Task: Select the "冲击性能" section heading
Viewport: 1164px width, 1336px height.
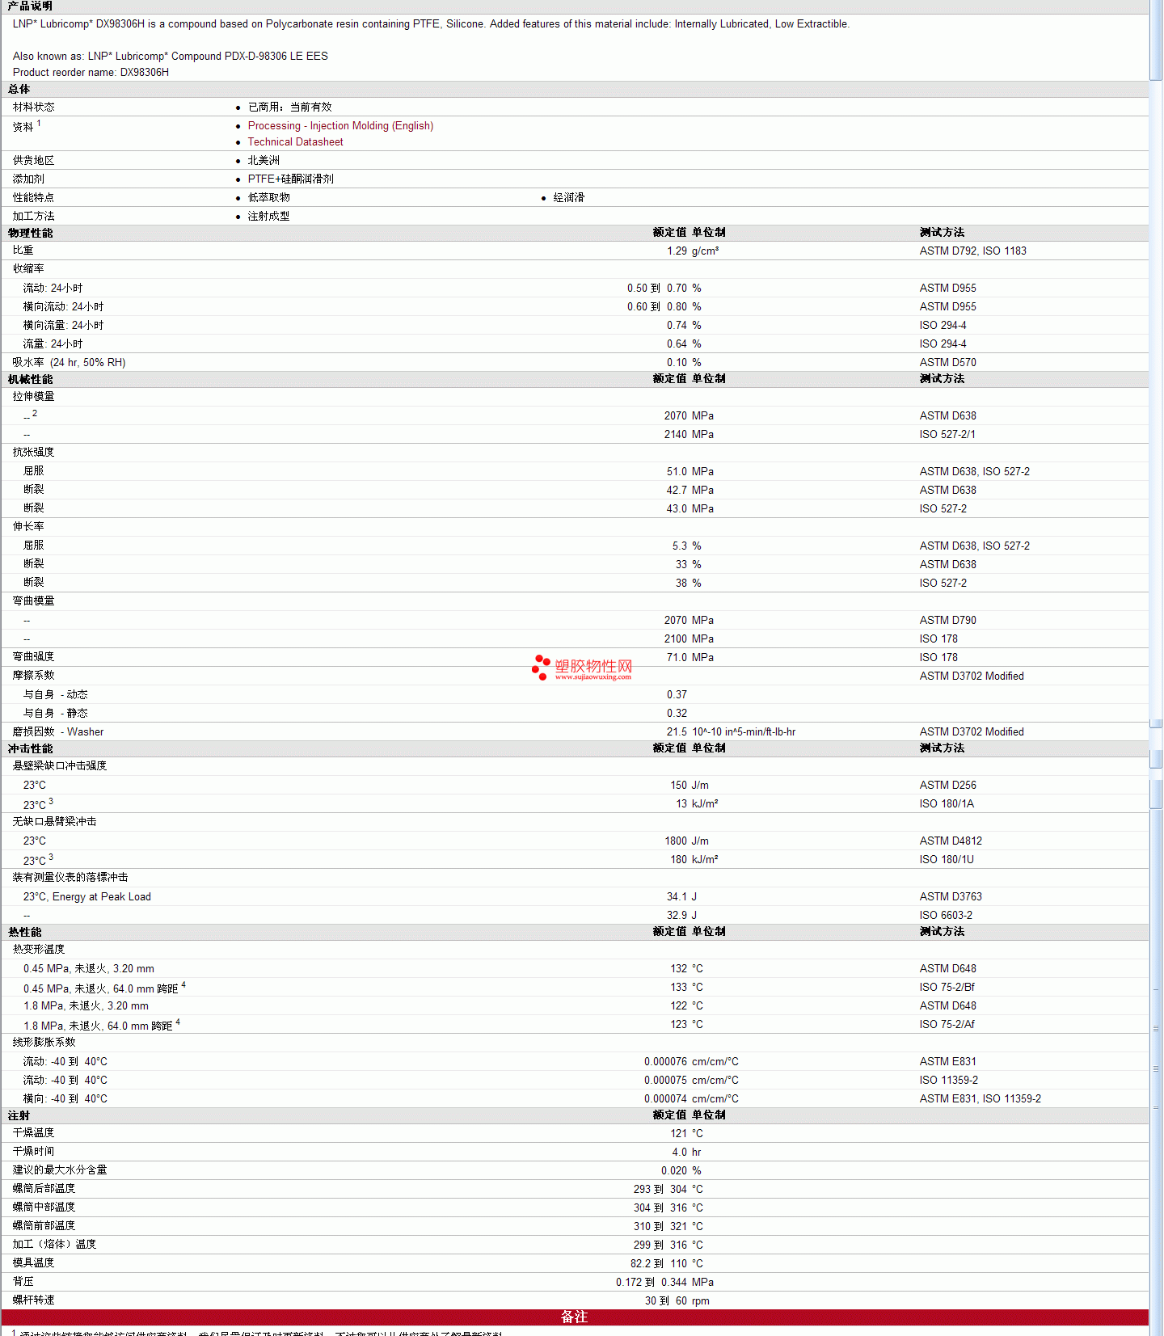Action: coord(30,748)
